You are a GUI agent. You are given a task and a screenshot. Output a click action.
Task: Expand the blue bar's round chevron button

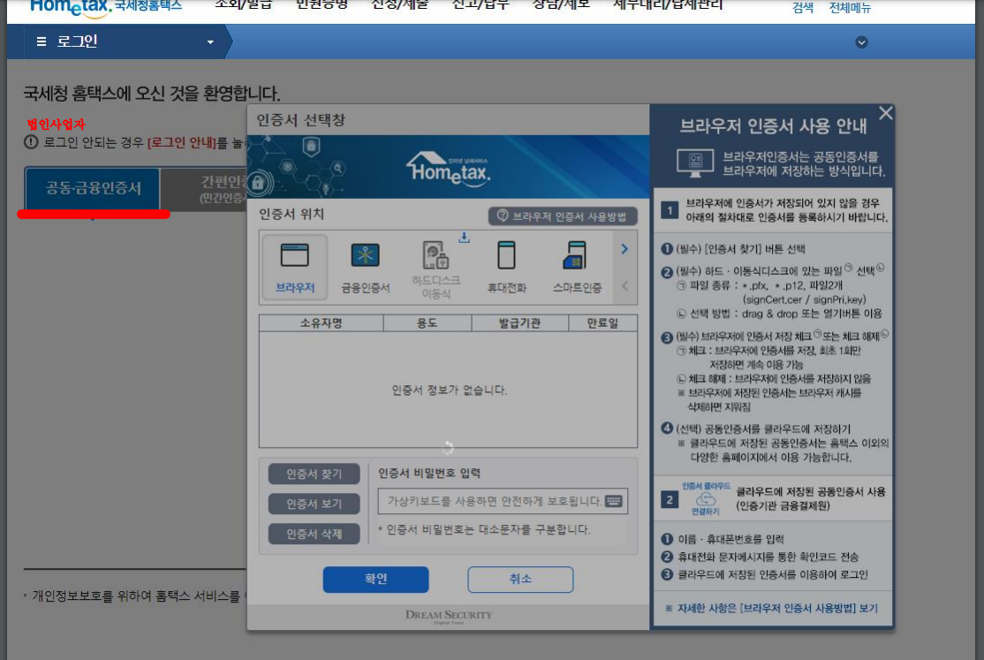point(862,42)
